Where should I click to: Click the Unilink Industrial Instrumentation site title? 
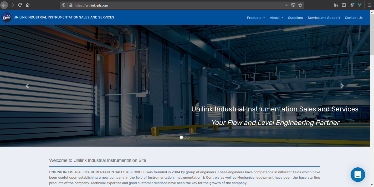point(64,17)
